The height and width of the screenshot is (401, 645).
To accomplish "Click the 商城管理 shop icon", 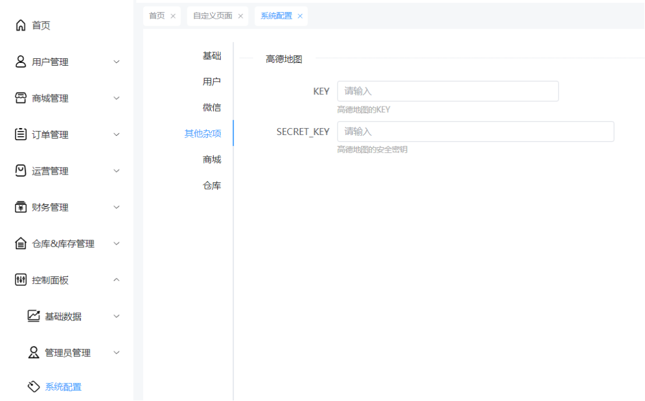I will pos(20,98).
